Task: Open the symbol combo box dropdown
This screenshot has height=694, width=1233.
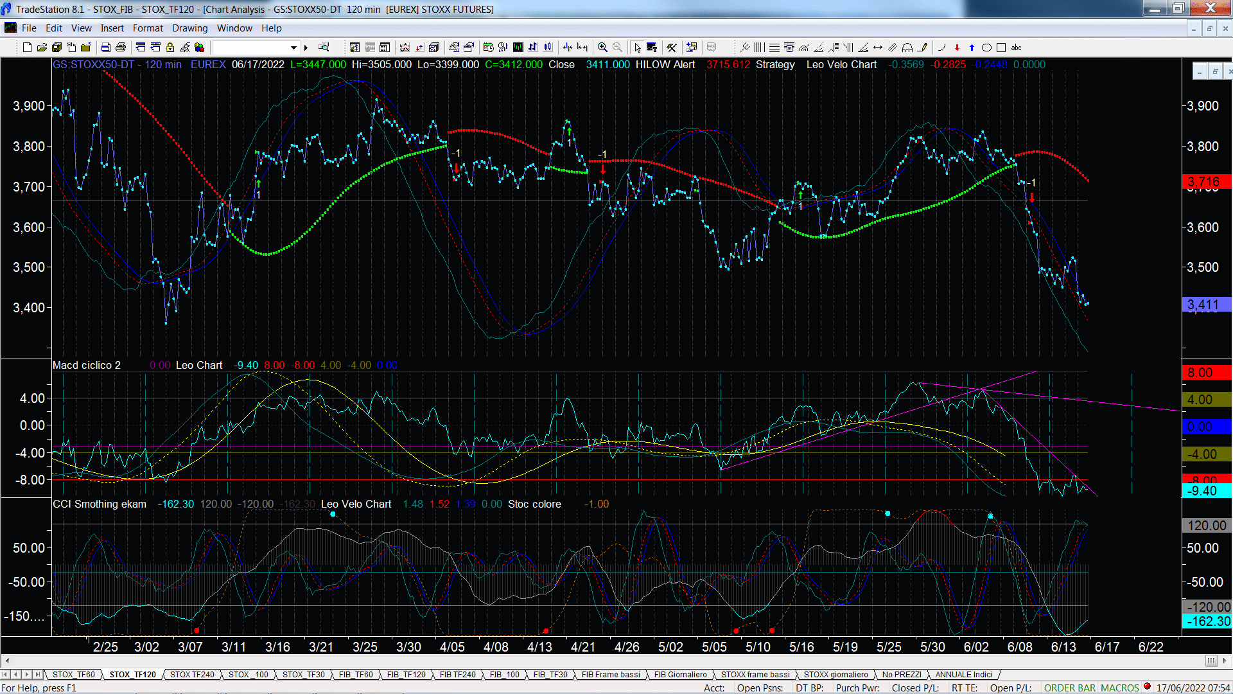Action: pyautogui.click(x=293, y=48)
